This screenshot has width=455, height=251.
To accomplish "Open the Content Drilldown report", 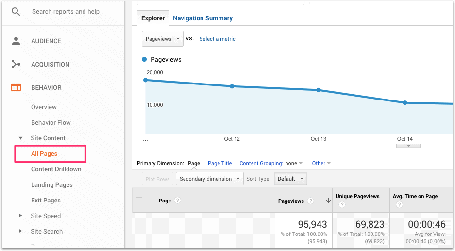I will coord(56,169).
